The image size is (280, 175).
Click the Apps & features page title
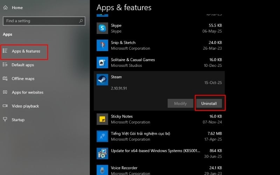pos(124,7)
